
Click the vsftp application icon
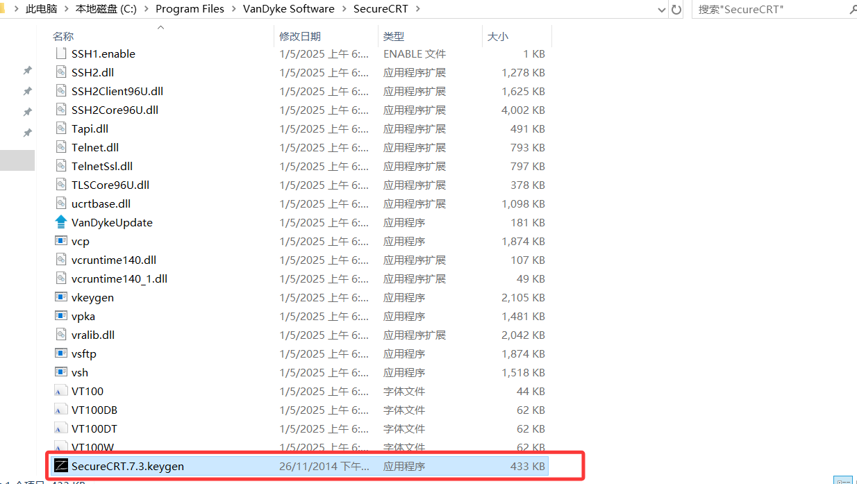(x=61, y=353)
